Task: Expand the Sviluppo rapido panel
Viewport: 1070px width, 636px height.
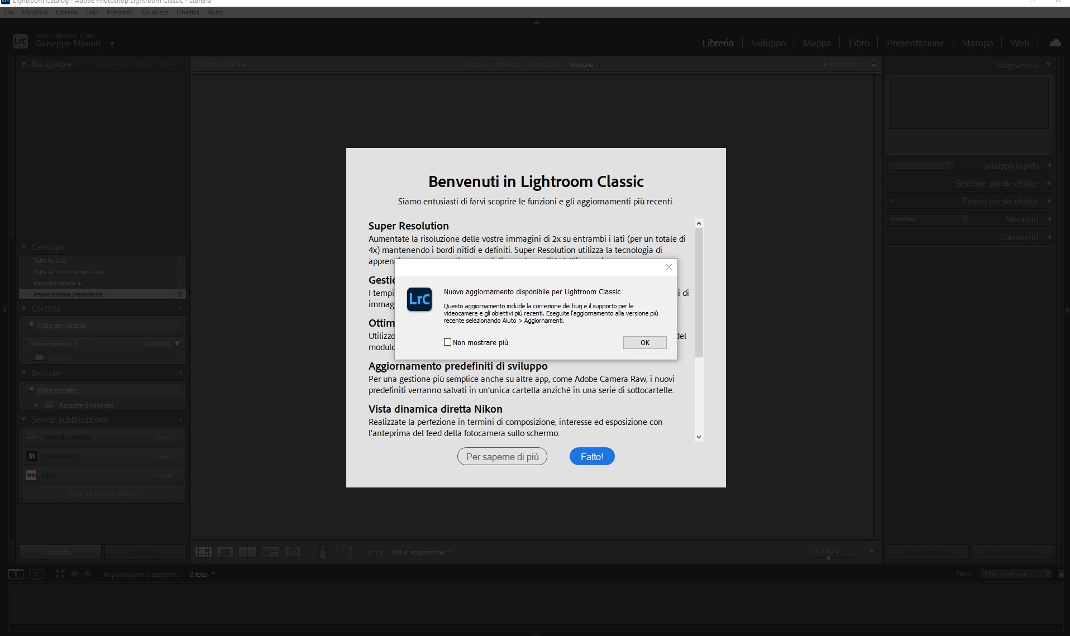Action: pyautogui.click(x=1048, y=165)
